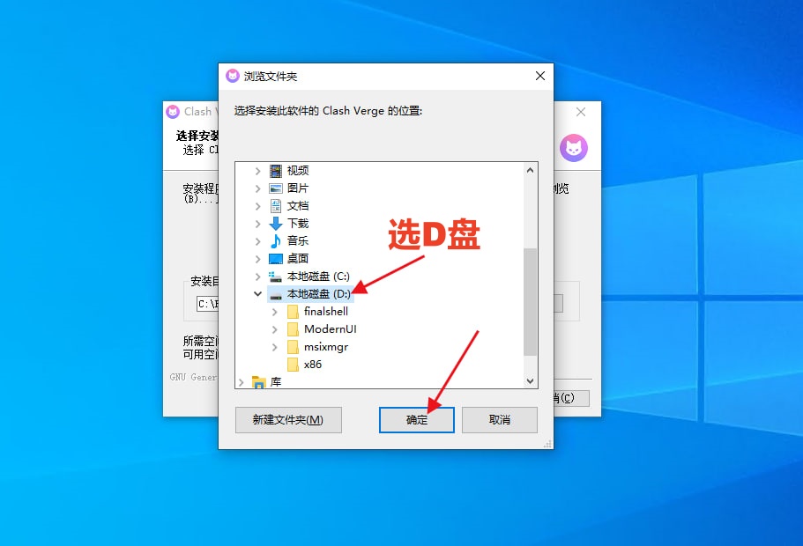This screenshot has width=803, height=546.
Task: Click the folder tree scrollbar down arrow
Action: coord(530,381)
